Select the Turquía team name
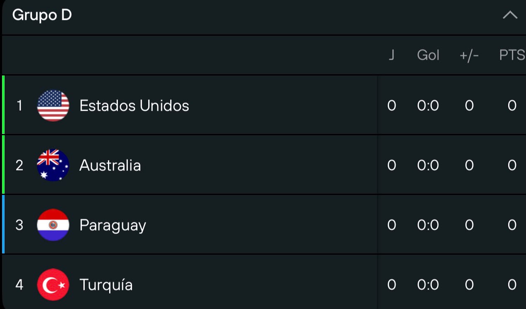The image size is (526, 309). point(106,285)
